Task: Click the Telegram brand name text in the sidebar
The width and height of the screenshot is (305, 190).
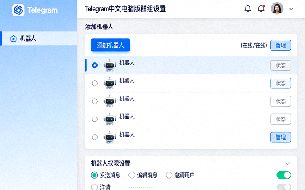Action: click(42, 10)
